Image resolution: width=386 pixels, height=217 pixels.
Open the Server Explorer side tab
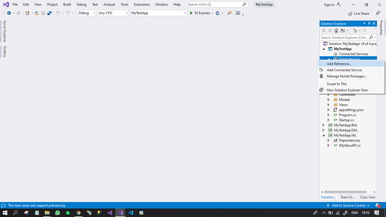pyautogui.click(x=4, y=32)
